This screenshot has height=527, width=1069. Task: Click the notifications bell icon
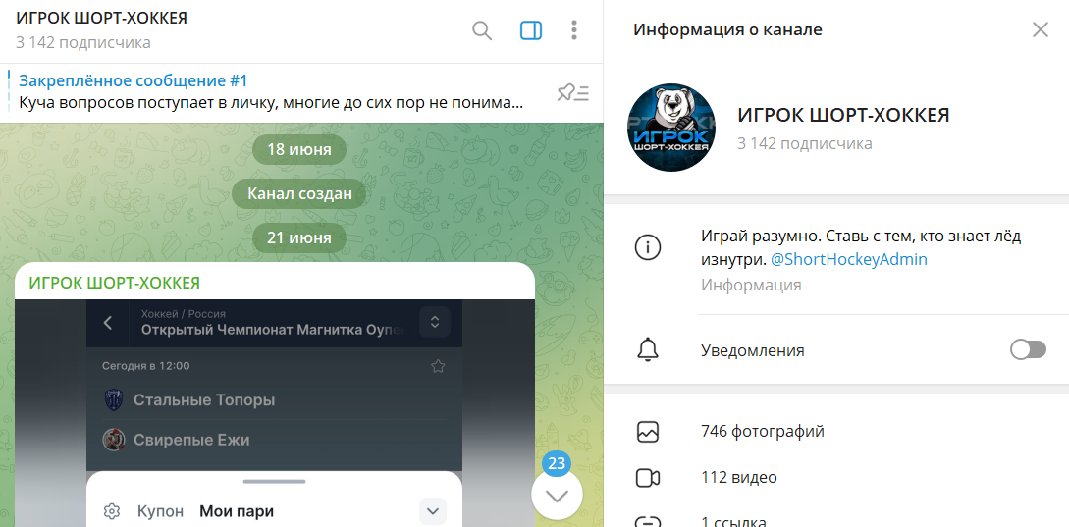coord(648,349)
